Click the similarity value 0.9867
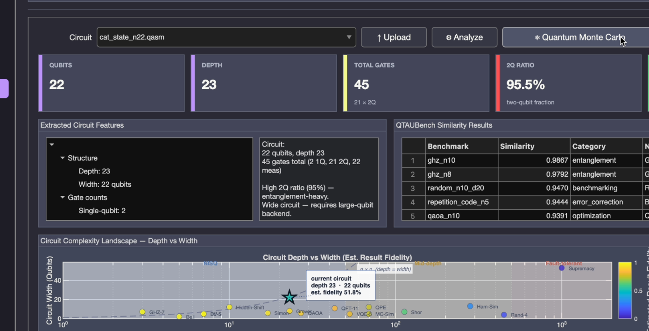The width and height of the screenshot is (649, 331). [x=534, y=160]
